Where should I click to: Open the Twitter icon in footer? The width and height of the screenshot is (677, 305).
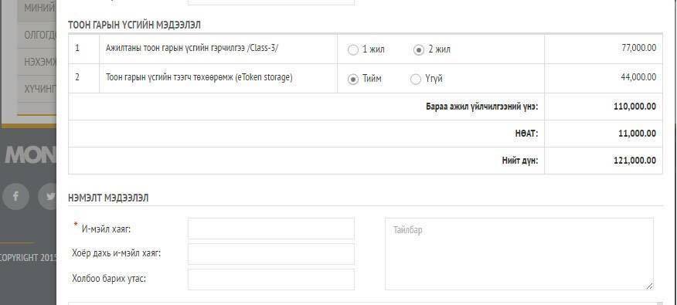tap(47, 196)
